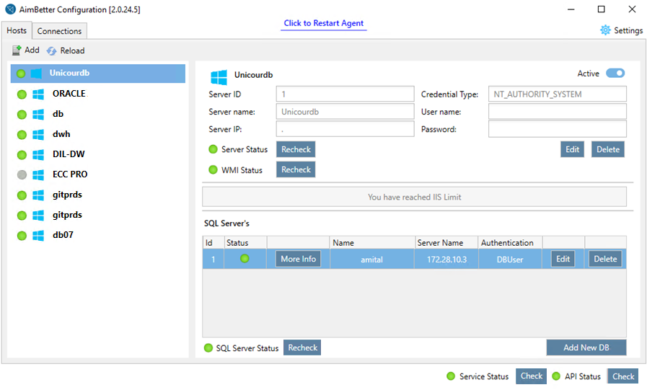This screenshot has height=390, width=647.
Task: Click the green WMI Status indicator
Action: coord(213,169)
